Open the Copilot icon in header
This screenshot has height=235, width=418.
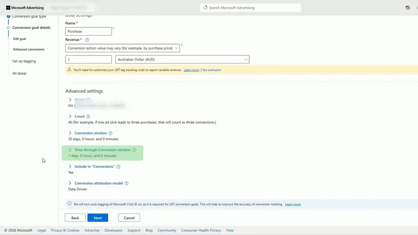tap(408, 8)
